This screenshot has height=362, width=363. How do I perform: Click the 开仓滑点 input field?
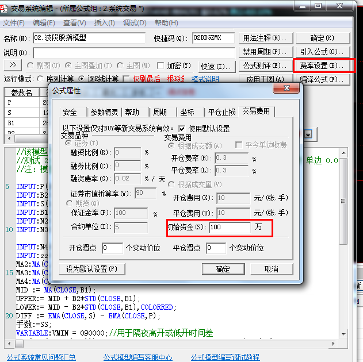point(112,248)
